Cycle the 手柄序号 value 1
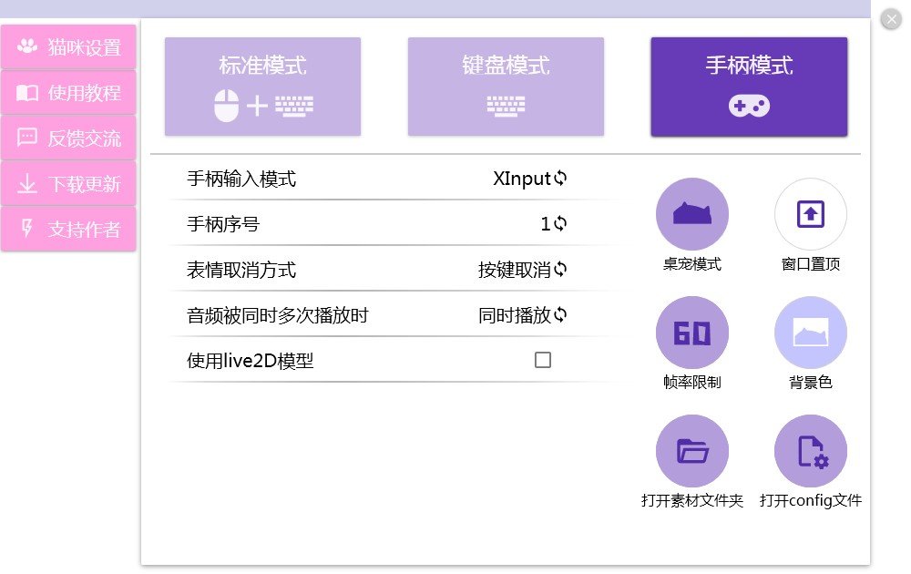 pyautogui.click(x=560, y=224)
